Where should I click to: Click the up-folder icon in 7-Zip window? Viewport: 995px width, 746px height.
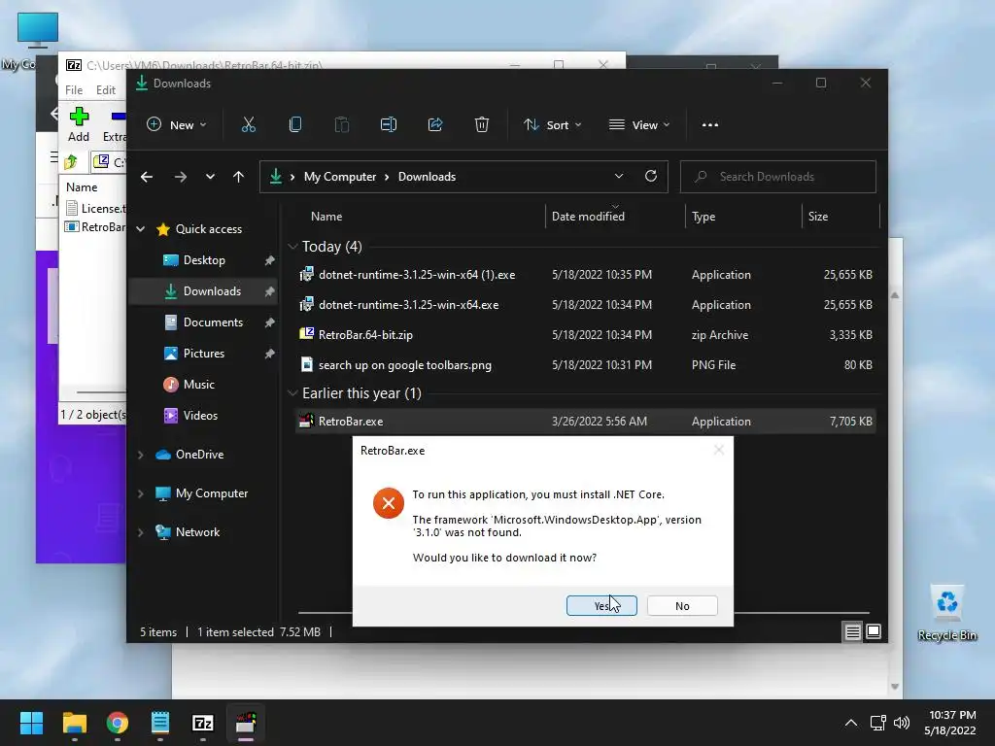click(71, 162)
